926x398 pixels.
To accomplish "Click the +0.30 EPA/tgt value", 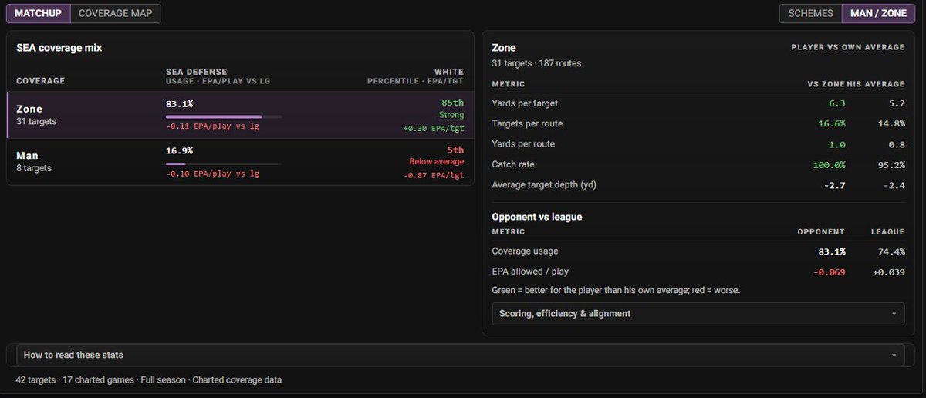I will (x=434, y=129).
